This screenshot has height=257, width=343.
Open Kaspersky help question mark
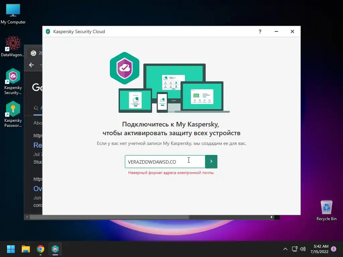260,31
